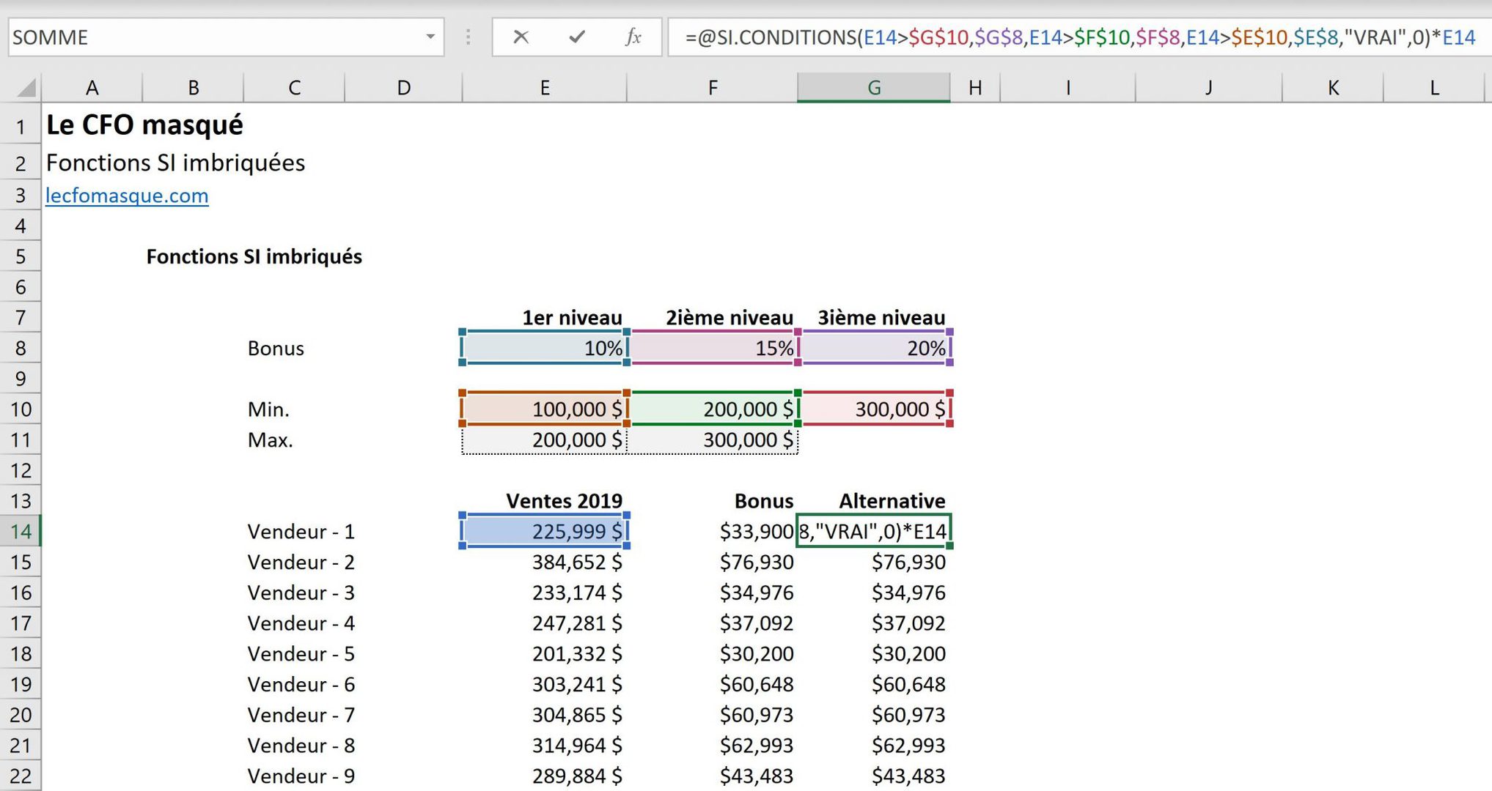The width and height of the screenshot is (1492, 791).
Task: Select the 100,000 $ minimum cell
Action: point(544,409)
